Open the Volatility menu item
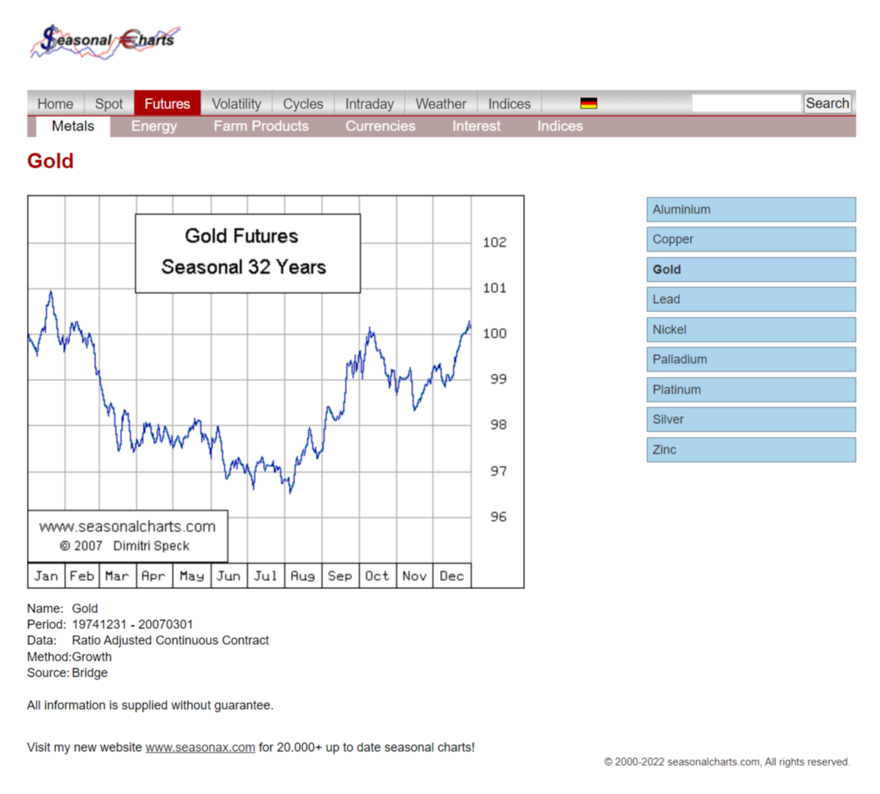This screenshot has height=794, width=880. pyautogui.click(x=236, y=104)
